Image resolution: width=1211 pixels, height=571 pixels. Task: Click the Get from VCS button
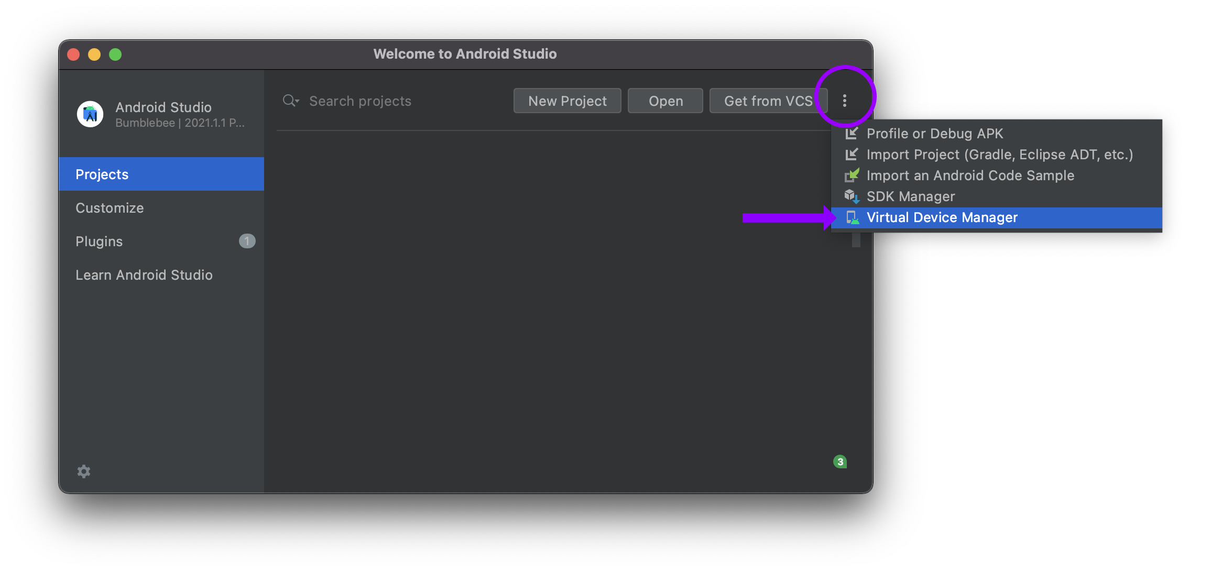(x=768, y=101)
